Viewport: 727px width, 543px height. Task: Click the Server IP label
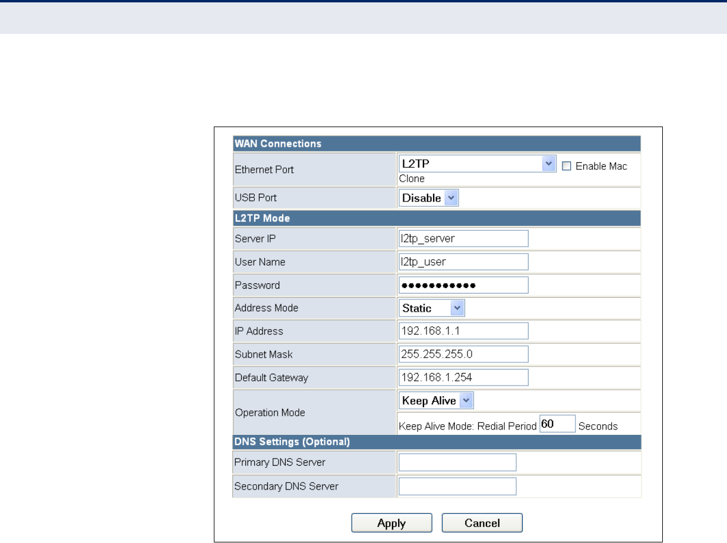coord(255,239)
